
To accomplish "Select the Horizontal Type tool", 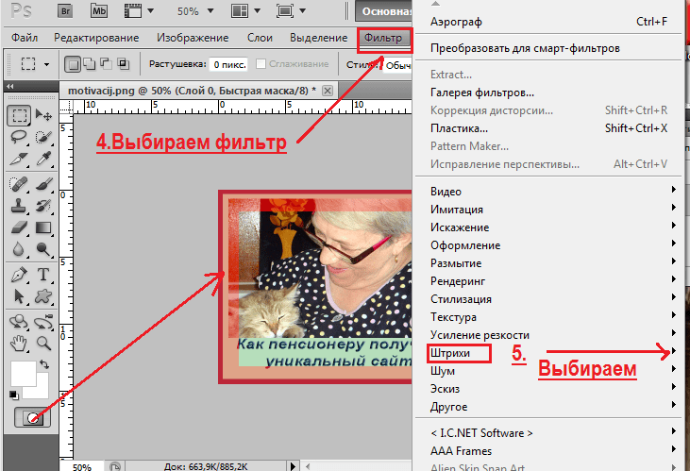I will pyautogui.click(x=43, y=276).
